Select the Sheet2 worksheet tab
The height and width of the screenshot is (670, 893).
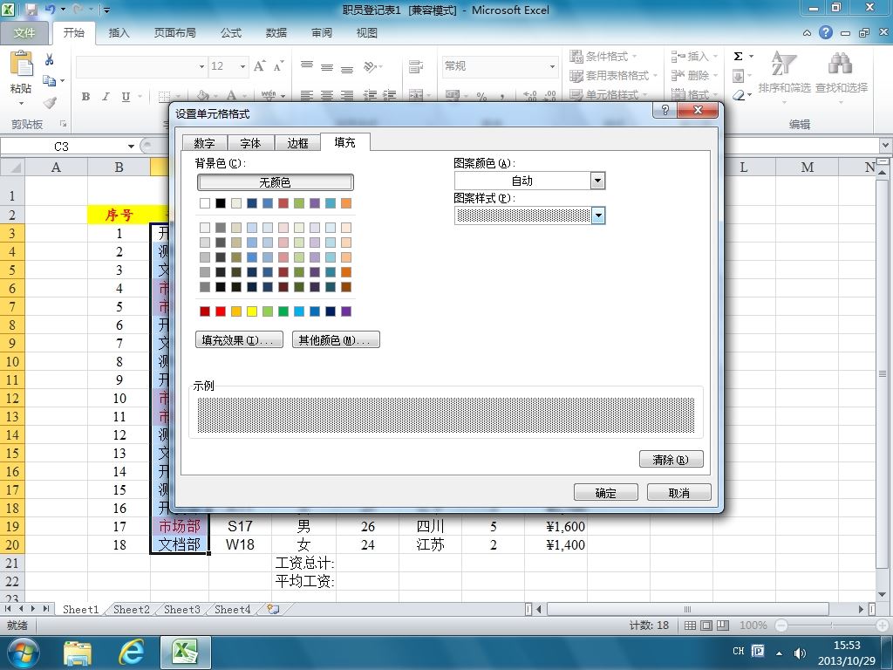click(x=132, y=610)
